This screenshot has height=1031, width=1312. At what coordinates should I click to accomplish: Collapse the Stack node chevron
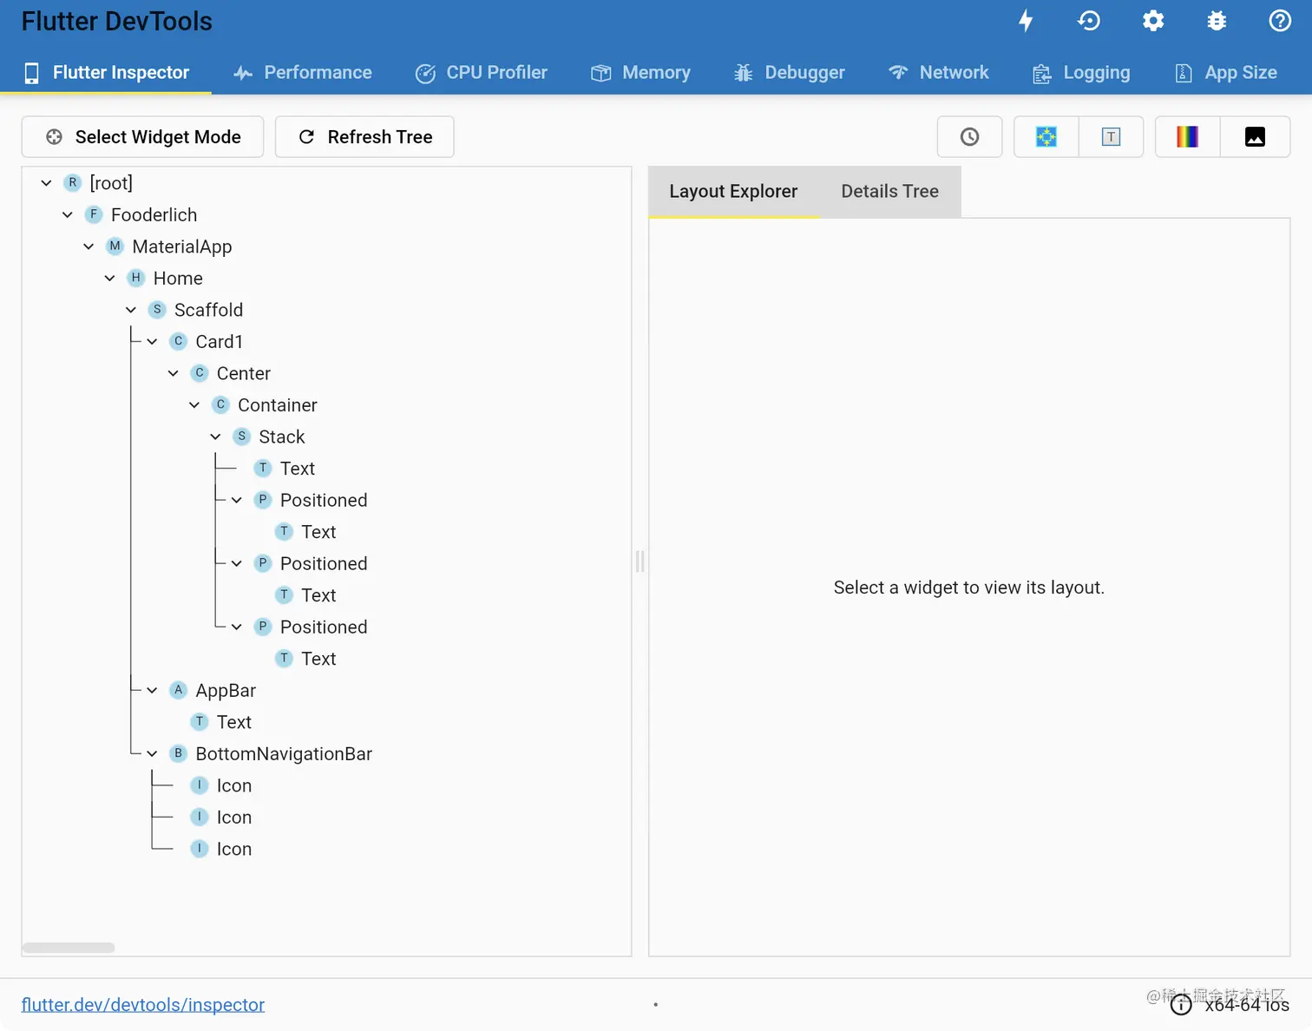coord(215,437)
